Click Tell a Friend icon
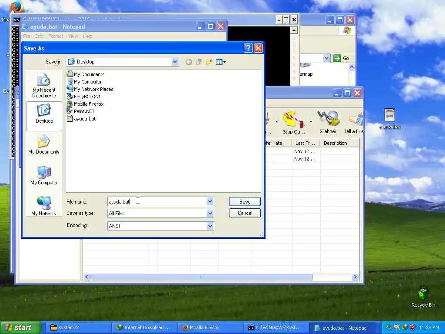Viewport: 445px width, 334px height. point(353,123)
